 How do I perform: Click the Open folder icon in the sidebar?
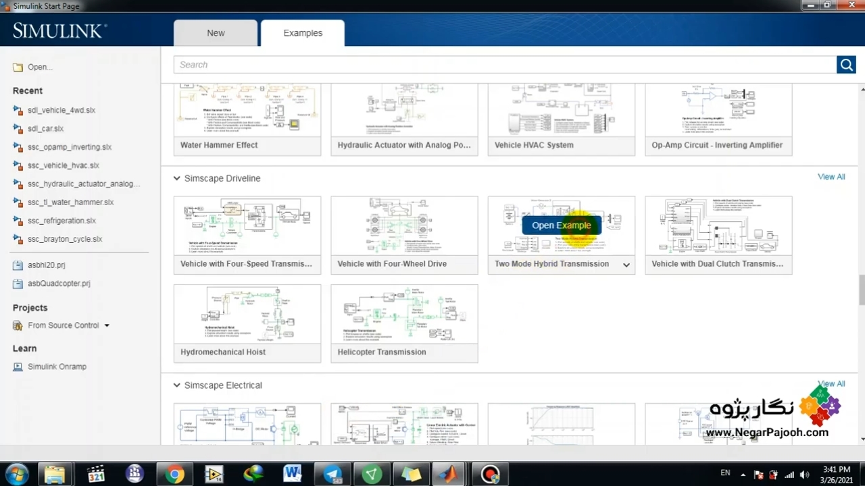(x=18, y=67)
